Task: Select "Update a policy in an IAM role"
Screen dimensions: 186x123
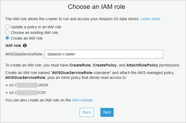Action: click(7, 27)
